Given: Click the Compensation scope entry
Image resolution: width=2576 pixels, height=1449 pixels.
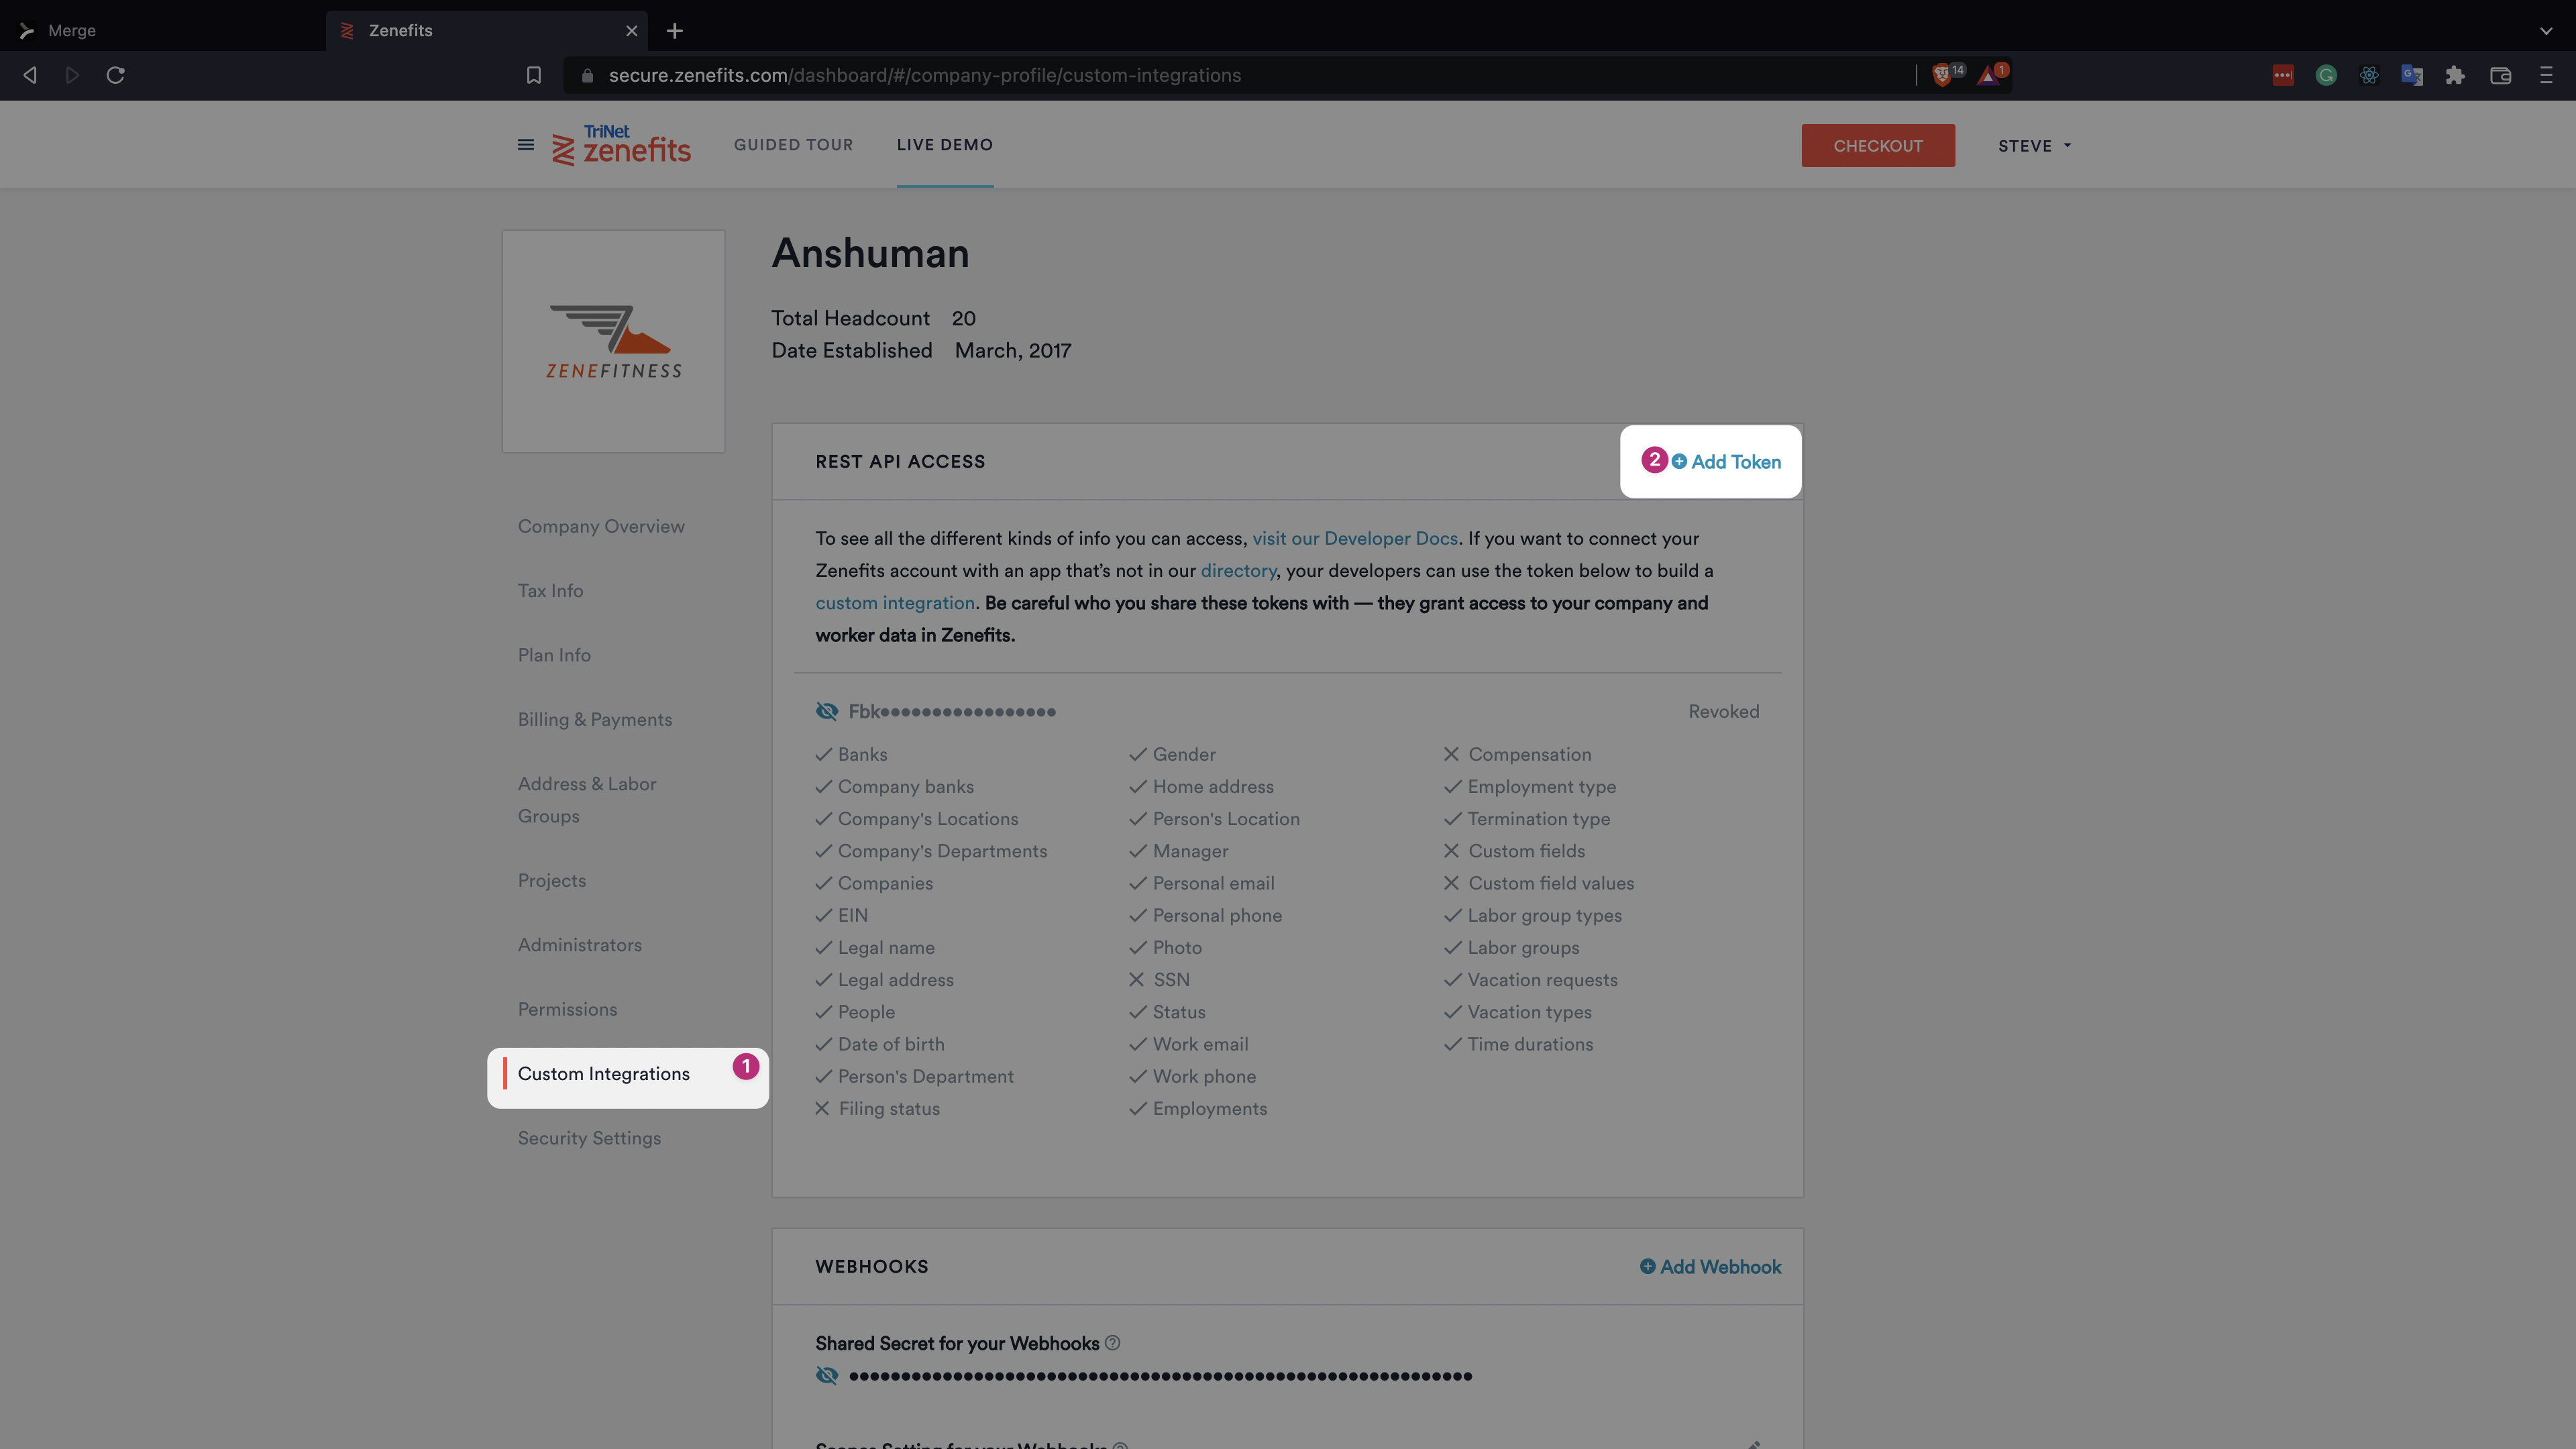Looking at the screenshot, I should (1517, 754).
